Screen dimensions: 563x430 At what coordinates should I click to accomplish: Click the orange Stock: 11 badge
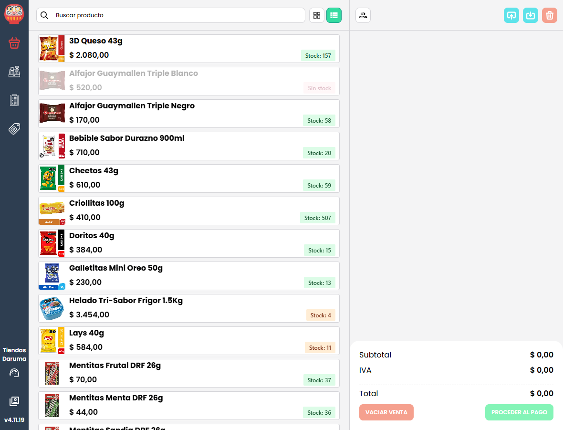click(320, 348)
